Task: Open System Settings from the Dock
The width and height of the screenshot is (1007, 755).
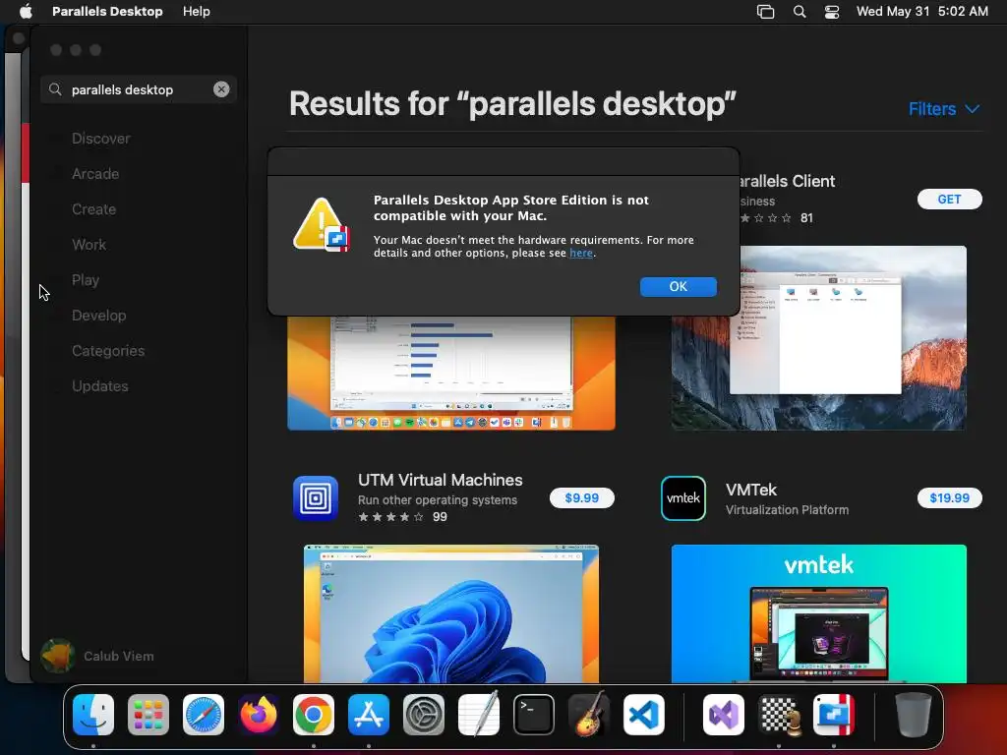Action: coord(424,715)
